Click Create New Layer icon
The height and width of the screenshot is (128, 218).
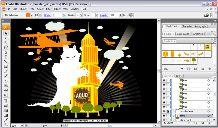[x=202, y=123]
